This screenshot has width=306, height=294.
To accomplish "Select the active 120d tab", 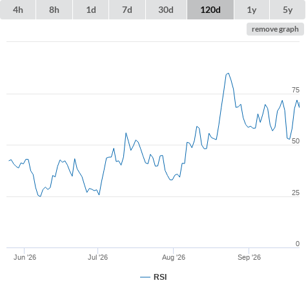I will [x=210, y=10].
